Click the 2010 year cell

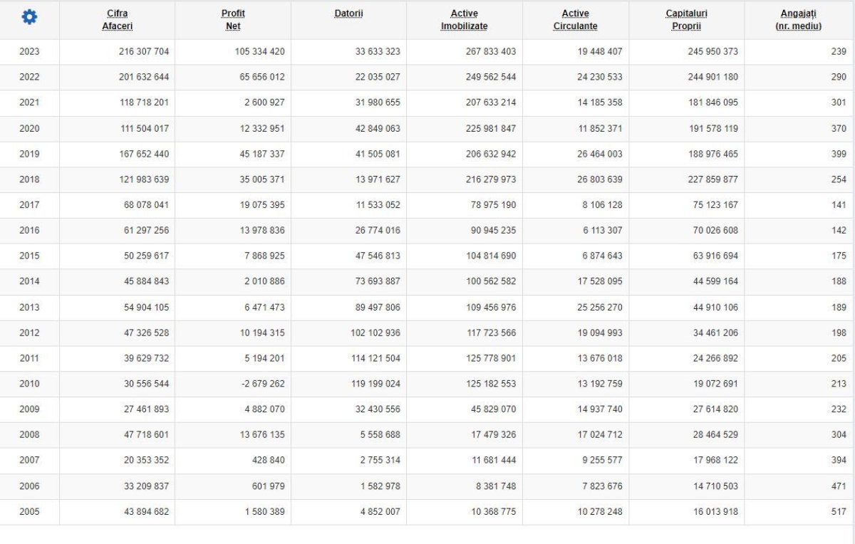[29, 384]
